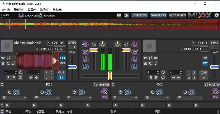Enable beatgrid quantize icon on left deck
Viewport: 220px width, 114px height.
pyautogui.click(x=13, y=58)
